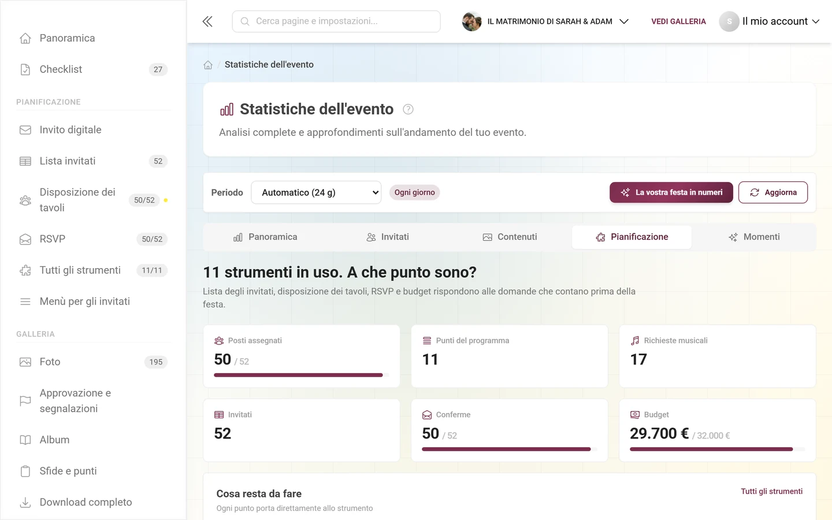Collapse the sidebar with double-chevron icon

click(207, 21)
